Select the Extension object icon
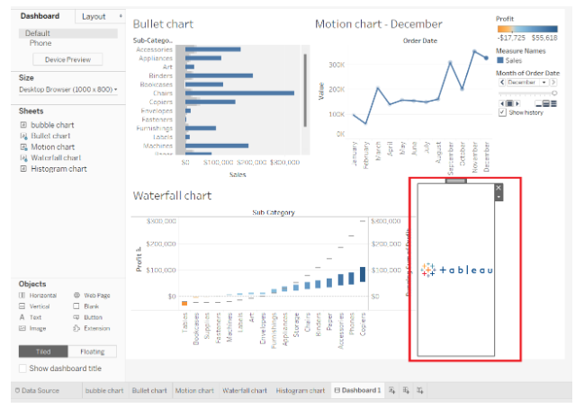The image size is (584, 408). (76, 328)
